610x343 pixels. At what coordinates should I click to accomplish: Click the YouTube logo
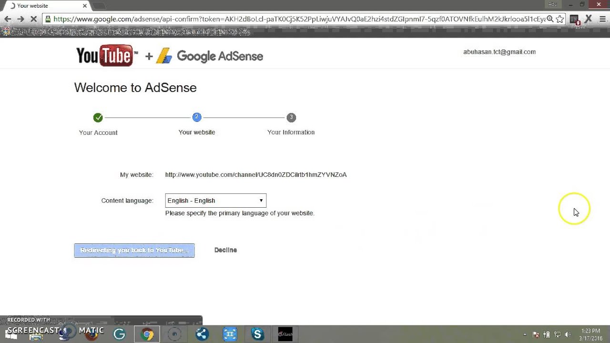(x=107, y=56)
